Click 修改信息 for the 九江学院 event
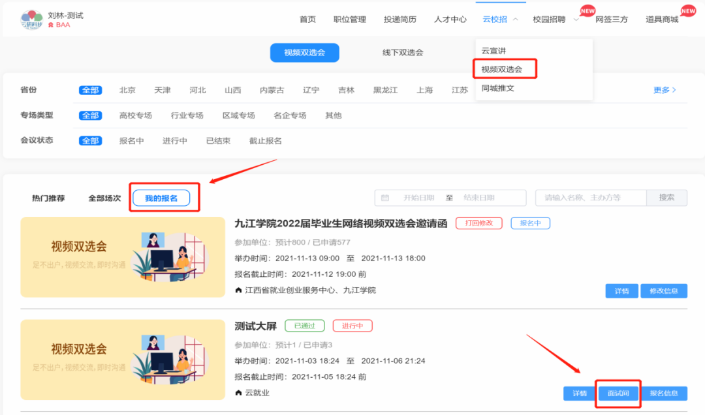 663,291
